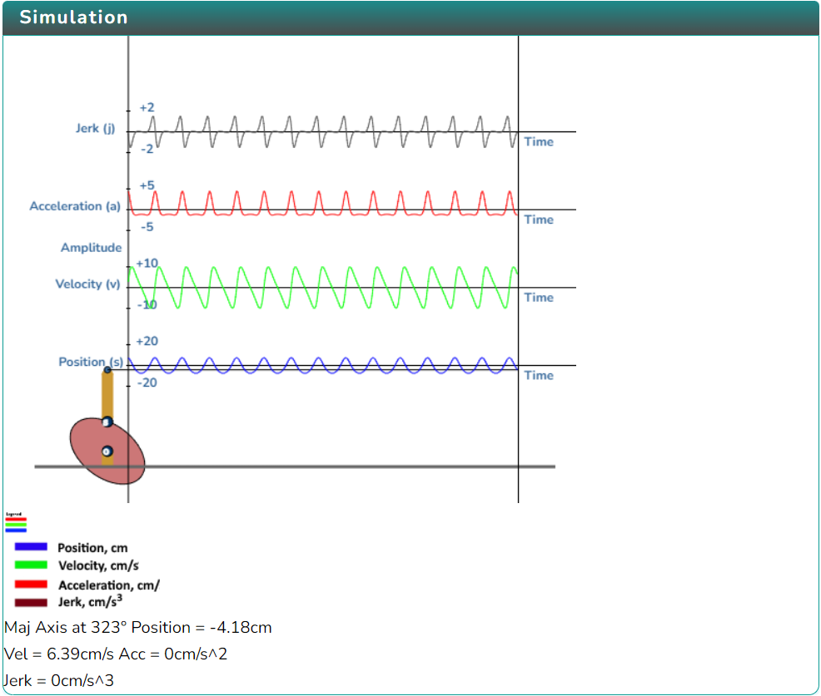Select the dark red Jerk legend swatch
The image size is (821, 696).
(31, 602)
